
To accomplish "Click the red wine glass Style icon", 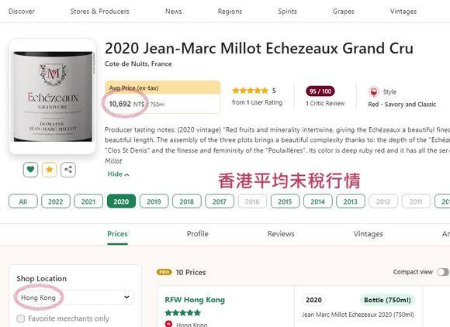I will (374, 92).
